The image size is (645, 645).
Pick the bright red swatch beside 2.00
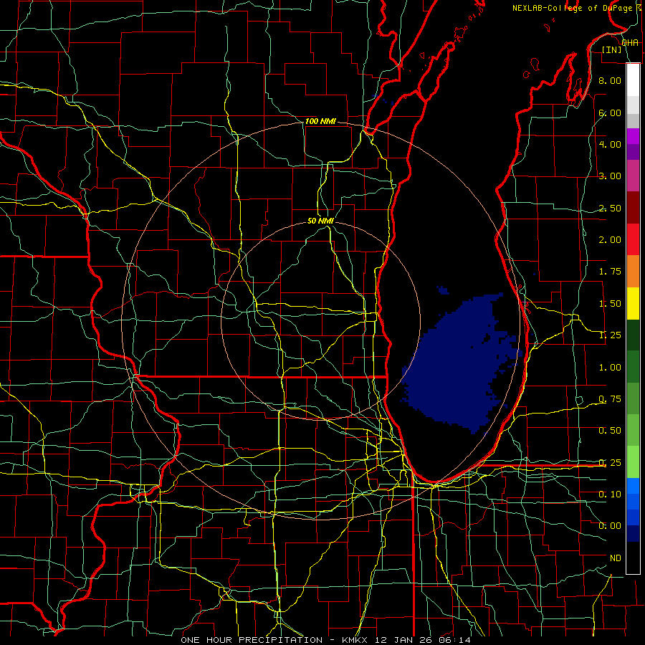633,240
